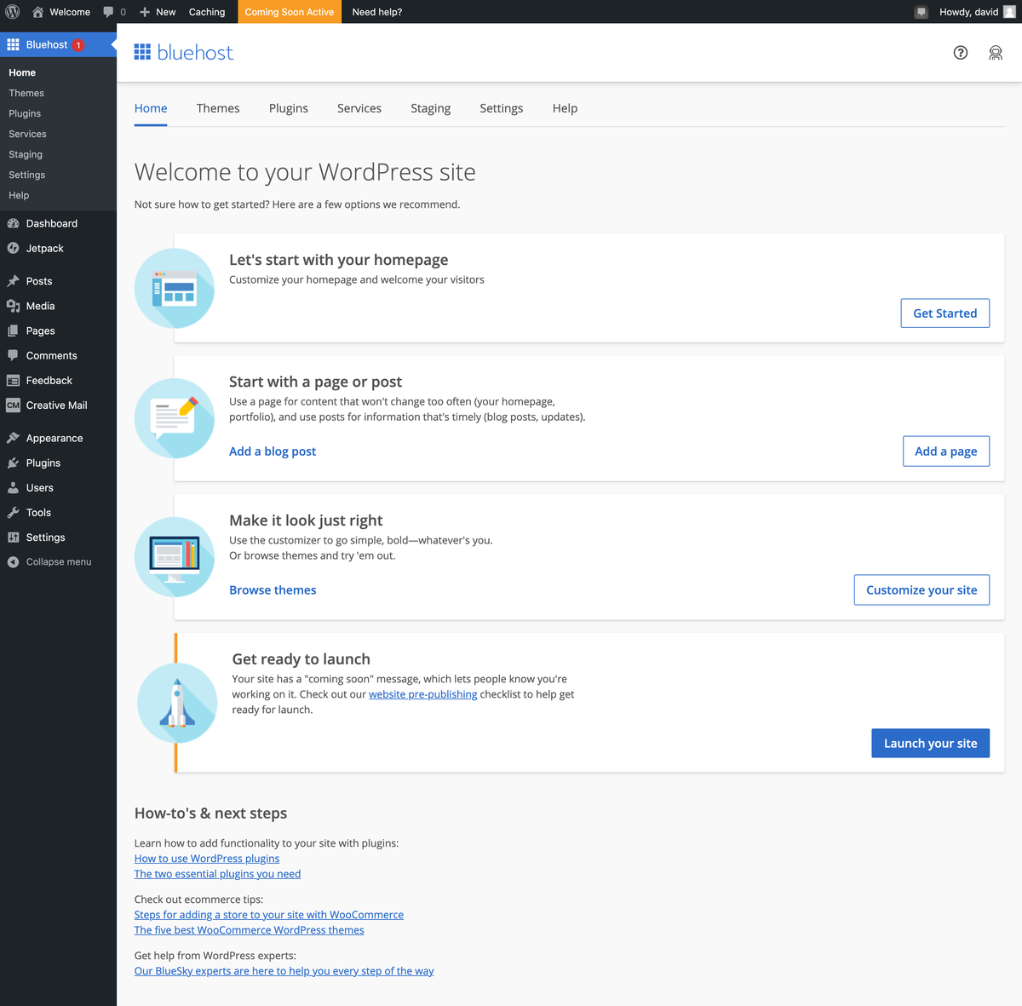
Task: Click the Add a page button
Action: click(946, 451)
